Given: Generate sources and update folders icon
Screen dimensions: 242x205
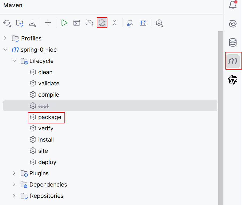Looking at the screenshot, I should (20, 23).
